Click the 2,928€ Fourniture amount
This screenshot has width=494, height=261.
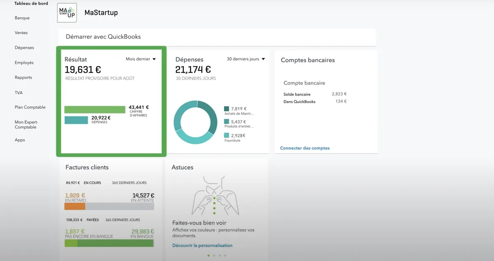coord(238,135)
